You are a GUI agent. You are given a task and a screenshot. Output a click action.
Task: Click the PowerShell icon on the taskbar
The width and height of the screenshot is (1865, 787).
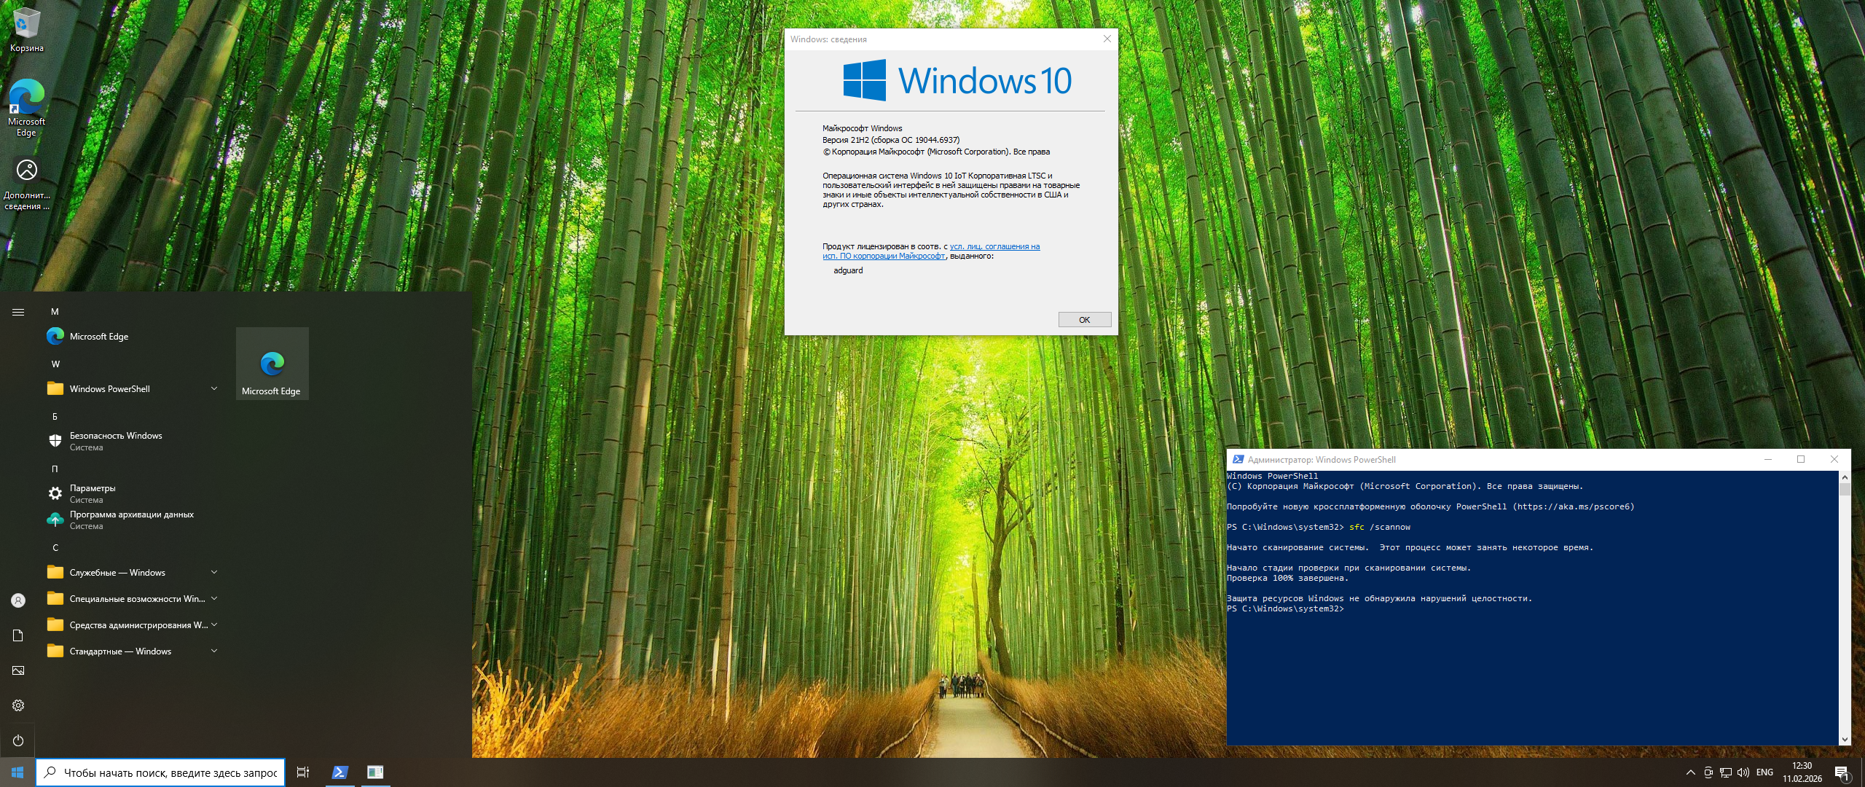339,772
